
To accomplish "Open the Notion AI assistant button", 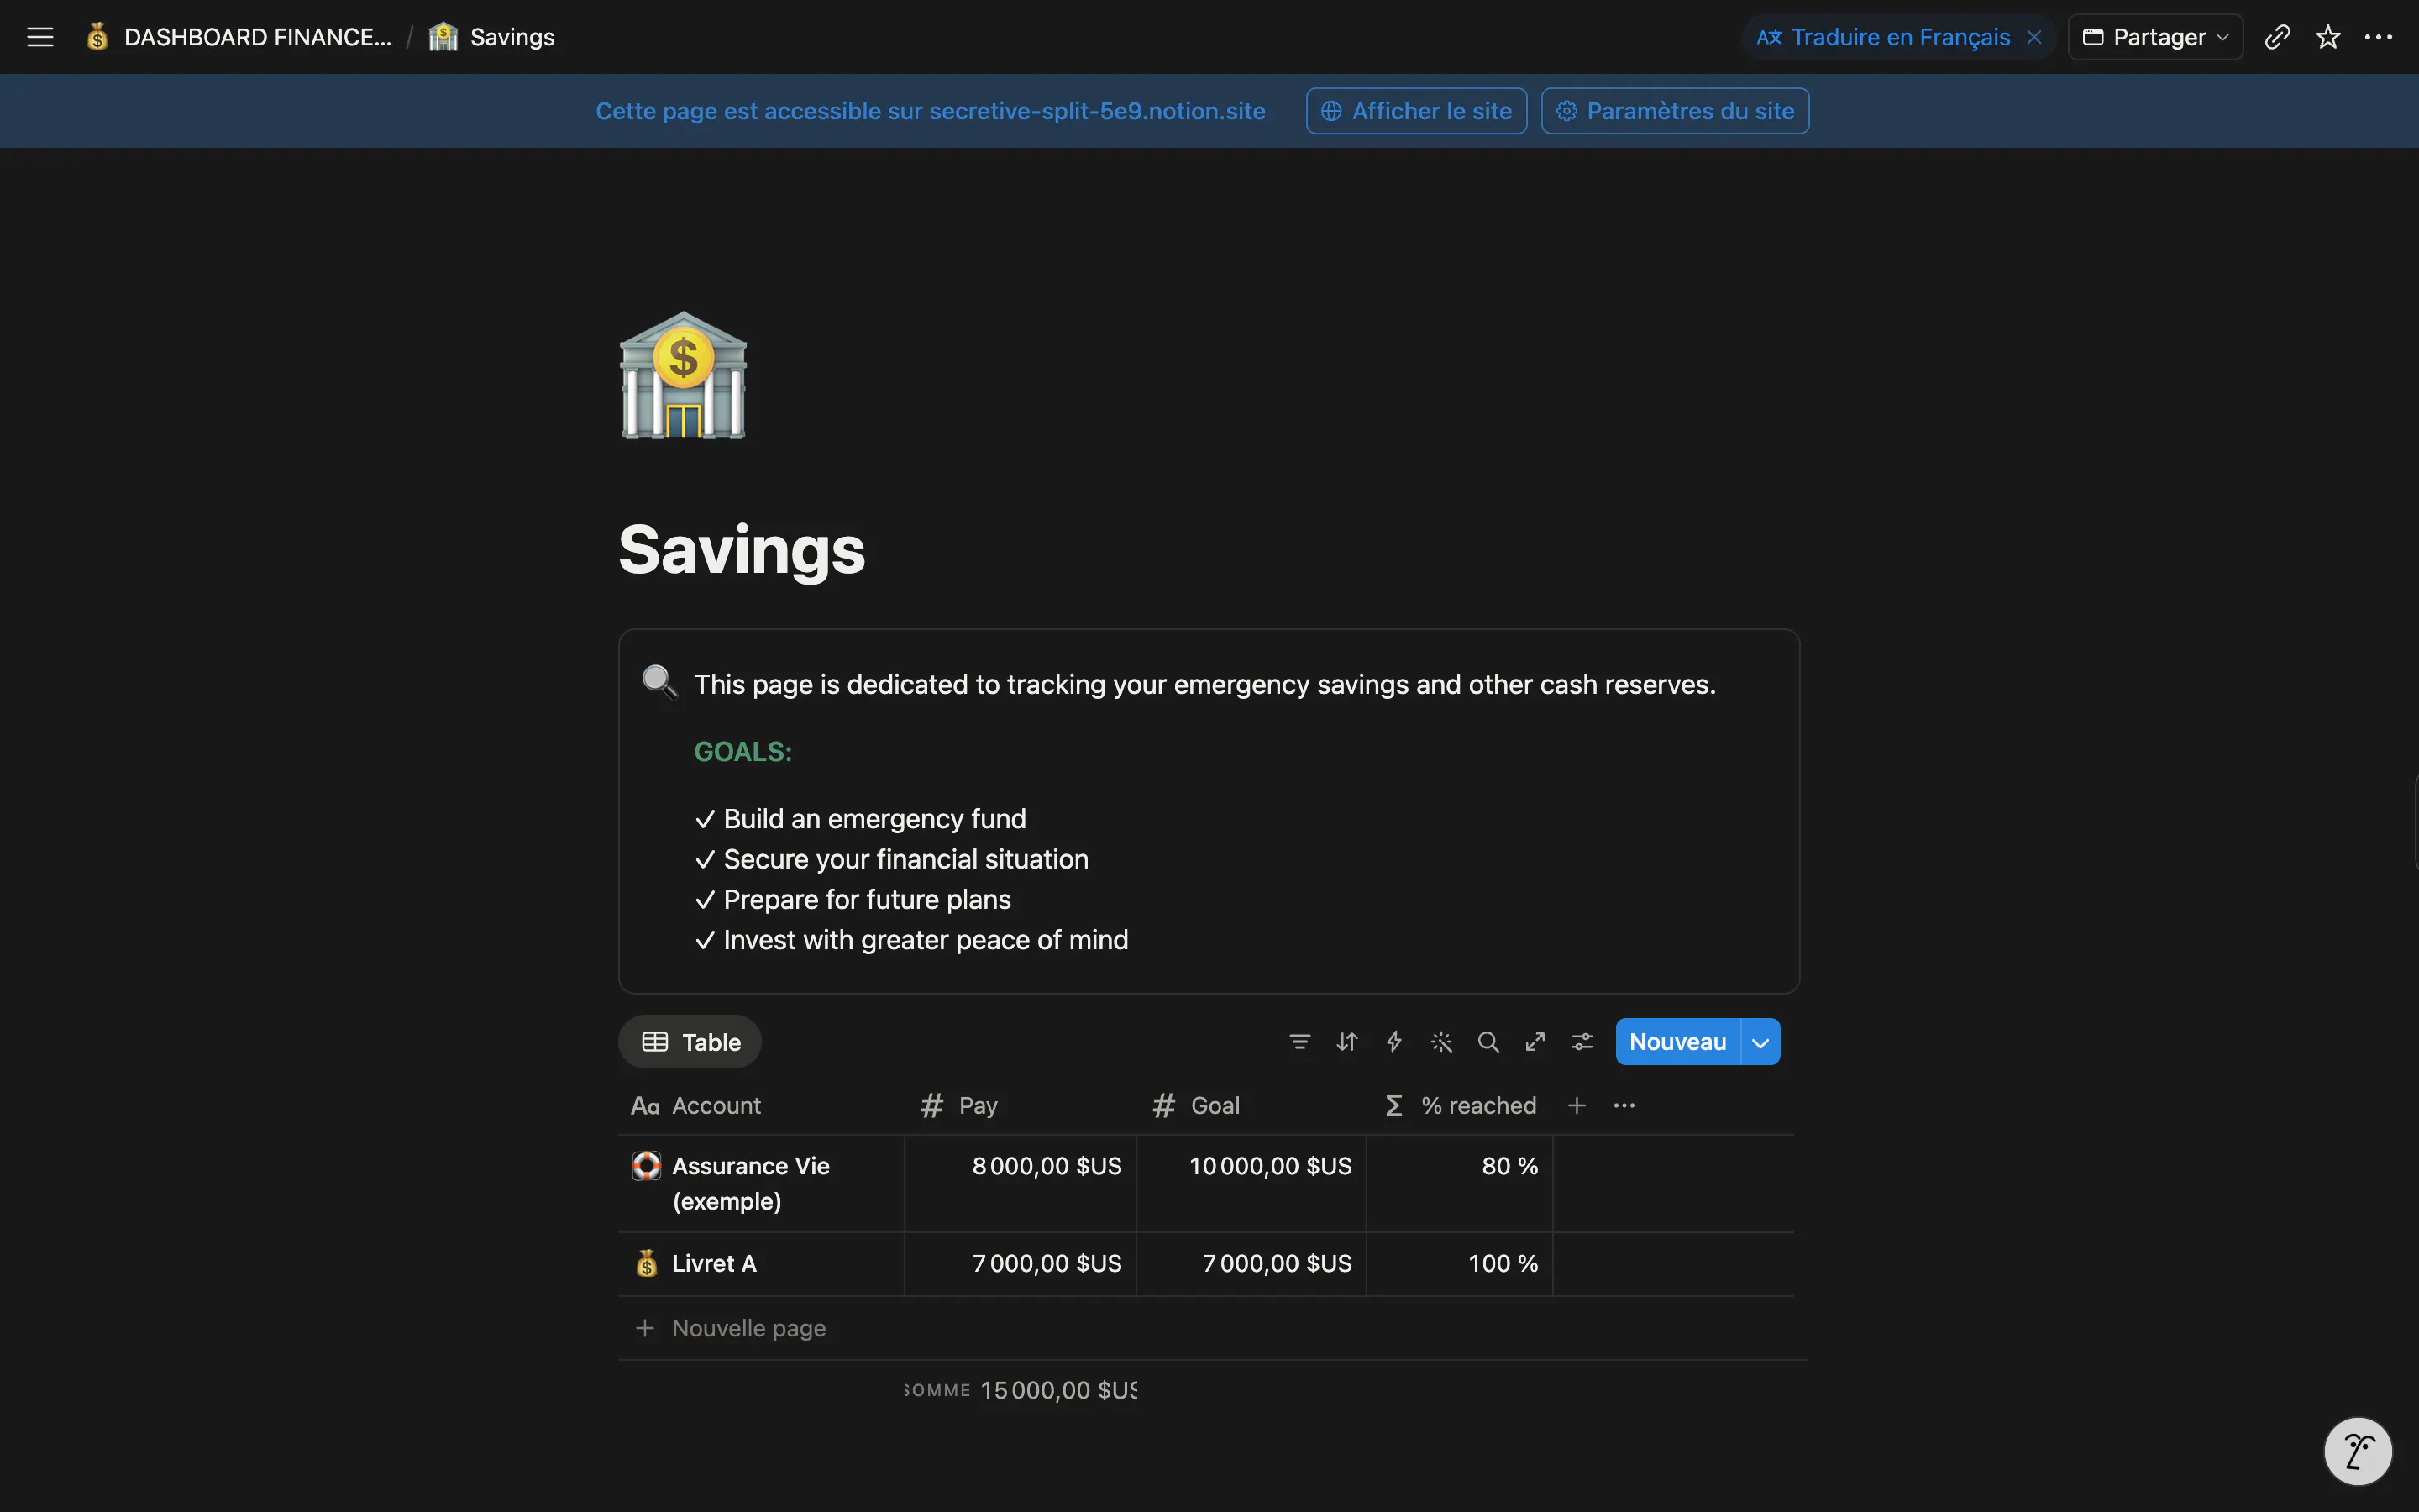I will coord(2358,1451).
